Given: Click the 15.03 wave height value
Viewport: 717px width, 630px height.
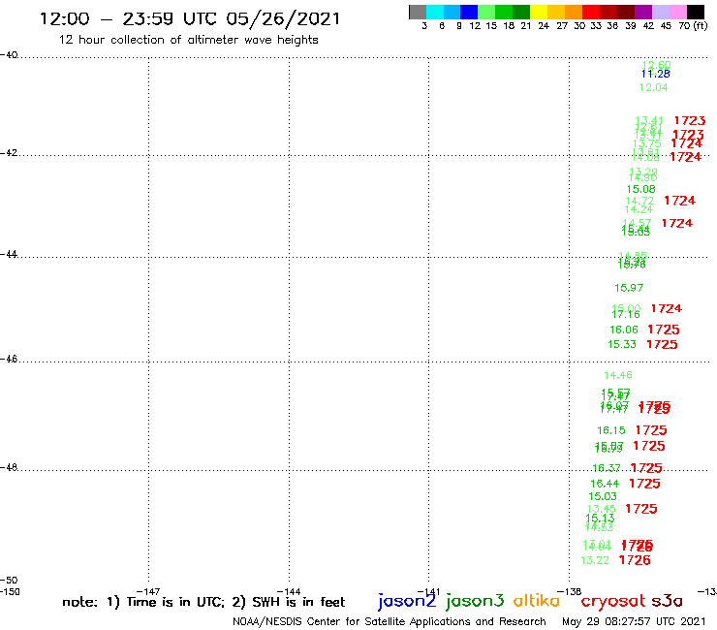Looking at the screenshot, I should coord(603,496).
